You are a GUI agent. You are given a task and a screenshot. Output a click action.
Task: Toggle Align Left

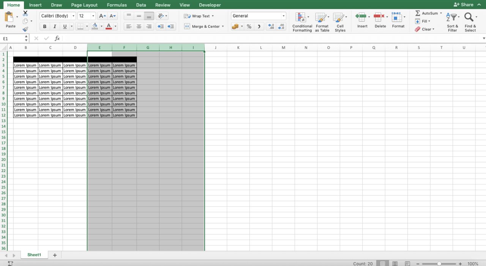(129, 27)
